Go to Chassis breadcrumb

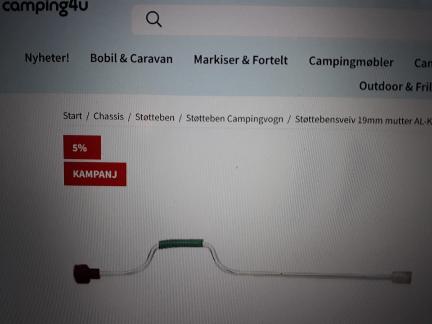pos(108,117)
